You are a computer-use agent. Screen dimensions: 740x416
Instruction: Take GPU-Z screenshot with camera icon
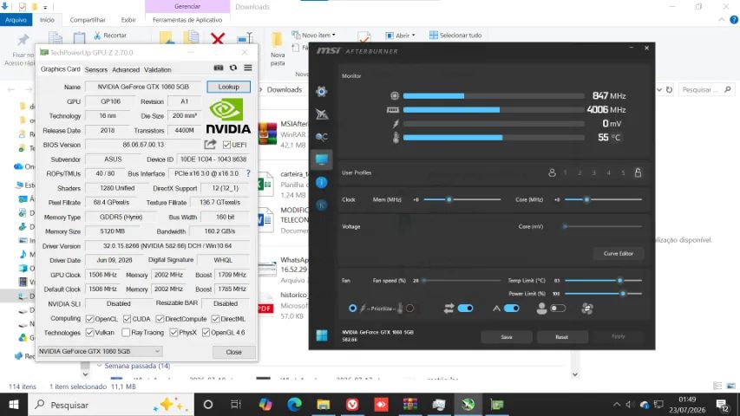tap(219, 68)
